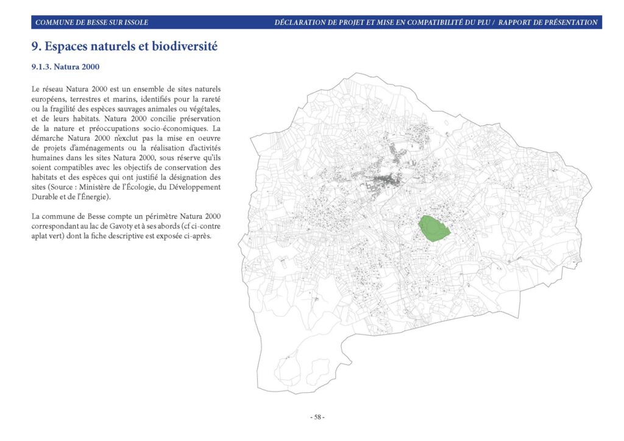624x441 pixels.
Task: Select the heading 'Espaces naturels et biodiversité'
Action: (x=131, y=46)
